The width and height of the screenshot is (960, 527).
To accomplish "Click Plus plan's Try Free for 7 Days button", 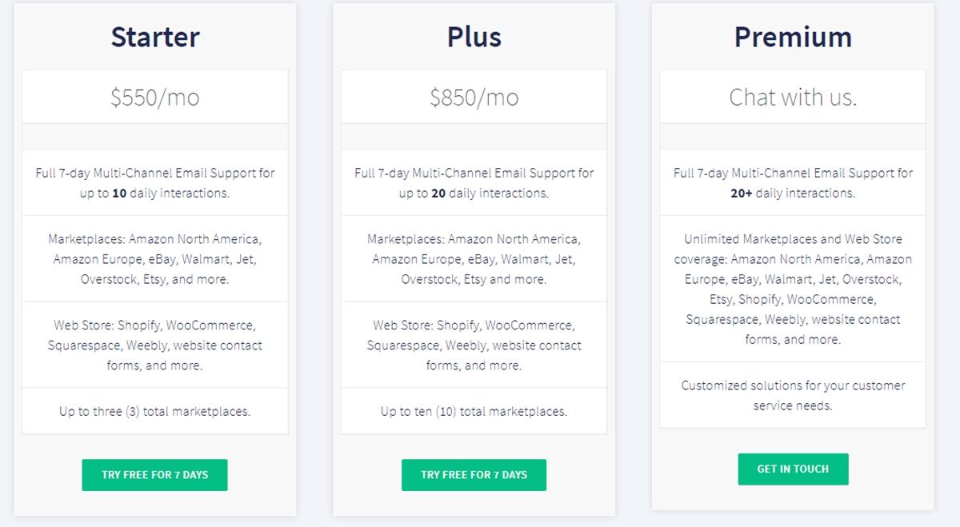I will point(474,475).
